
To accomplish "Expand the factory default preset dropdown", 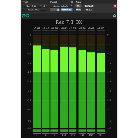I will (x=61, y=6).
